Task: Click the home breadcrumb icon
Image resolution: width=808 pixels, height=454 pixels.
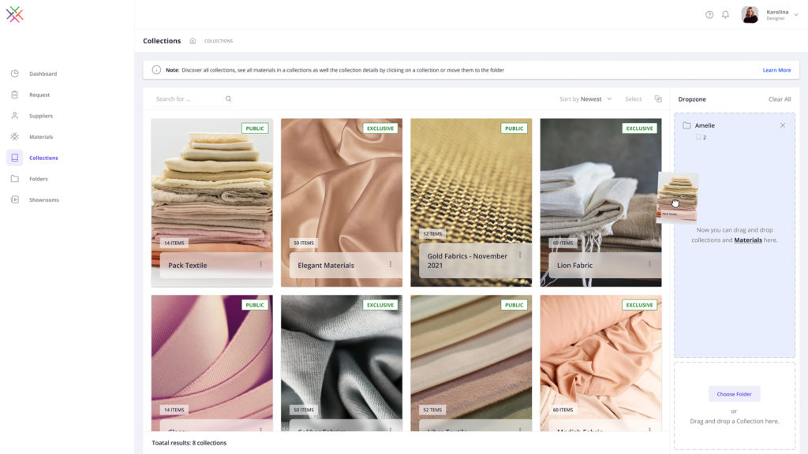Action: (x=193, y=41)
